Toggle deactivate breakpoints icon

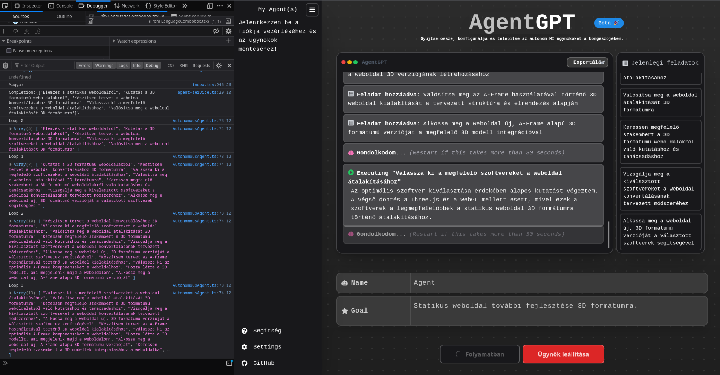coord(216,31)
